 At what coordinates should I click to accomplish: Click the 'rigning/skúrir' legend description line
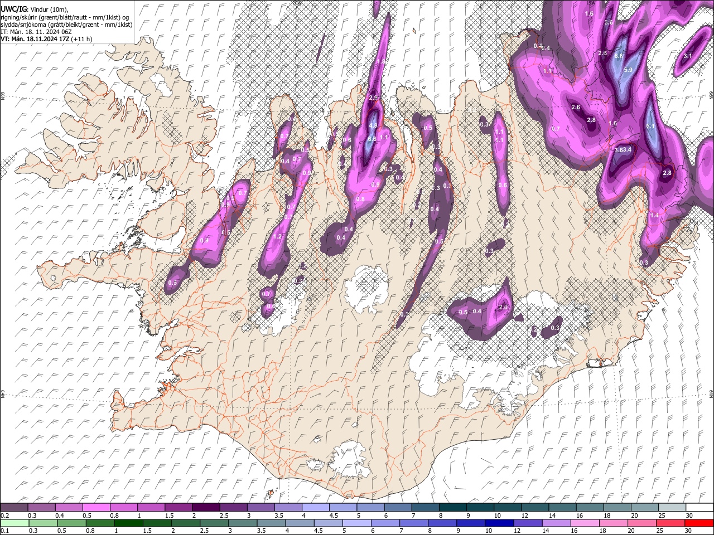click(x=65, y=17)
